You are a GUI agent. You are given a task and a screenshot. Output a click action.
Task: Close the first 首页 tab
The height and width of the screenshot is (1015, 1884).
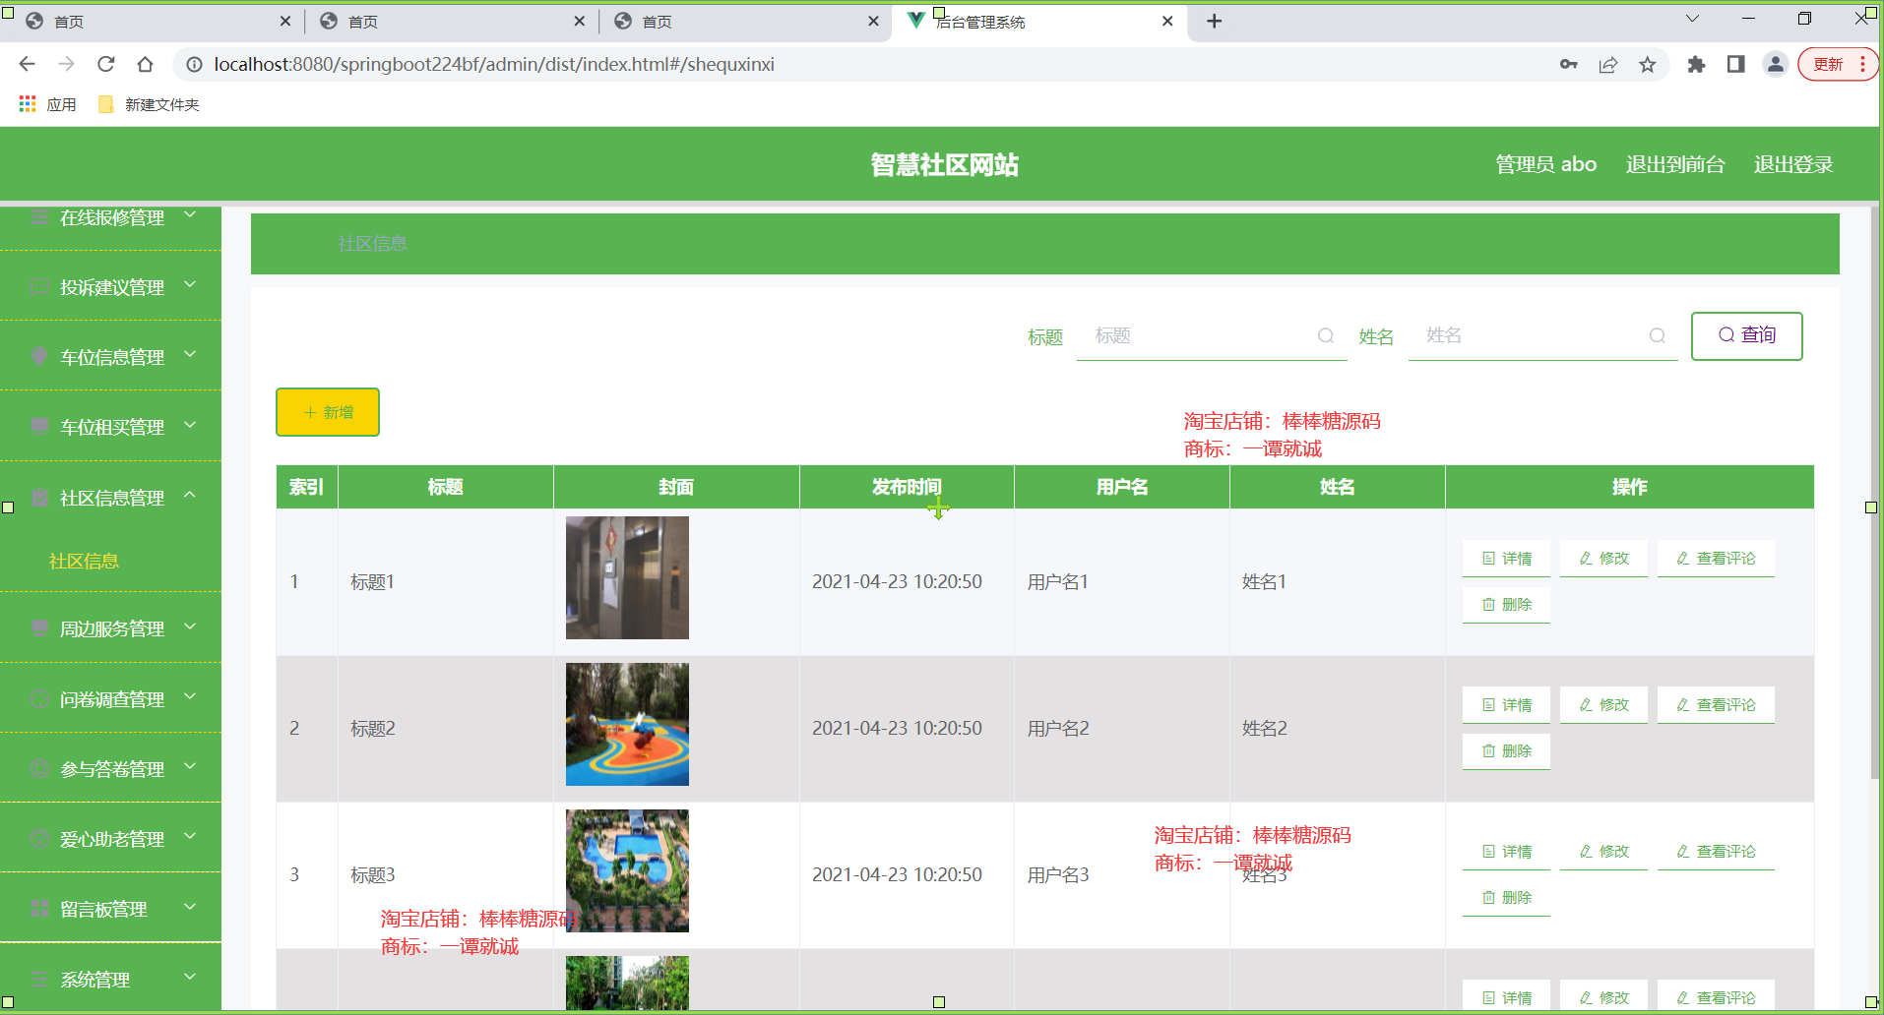coord(285,21)
